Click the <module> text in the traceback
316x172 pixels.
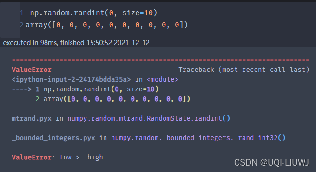tap(163, 79)
